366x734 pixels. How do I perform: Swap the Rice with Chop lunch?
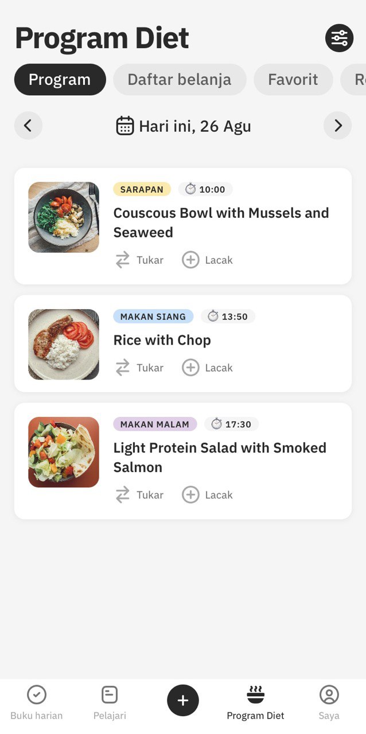click(x=139, y=368)
